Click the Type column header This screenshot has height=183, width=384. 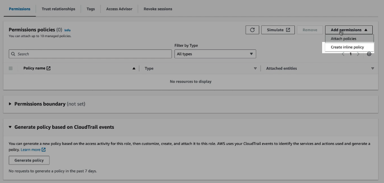149,68
